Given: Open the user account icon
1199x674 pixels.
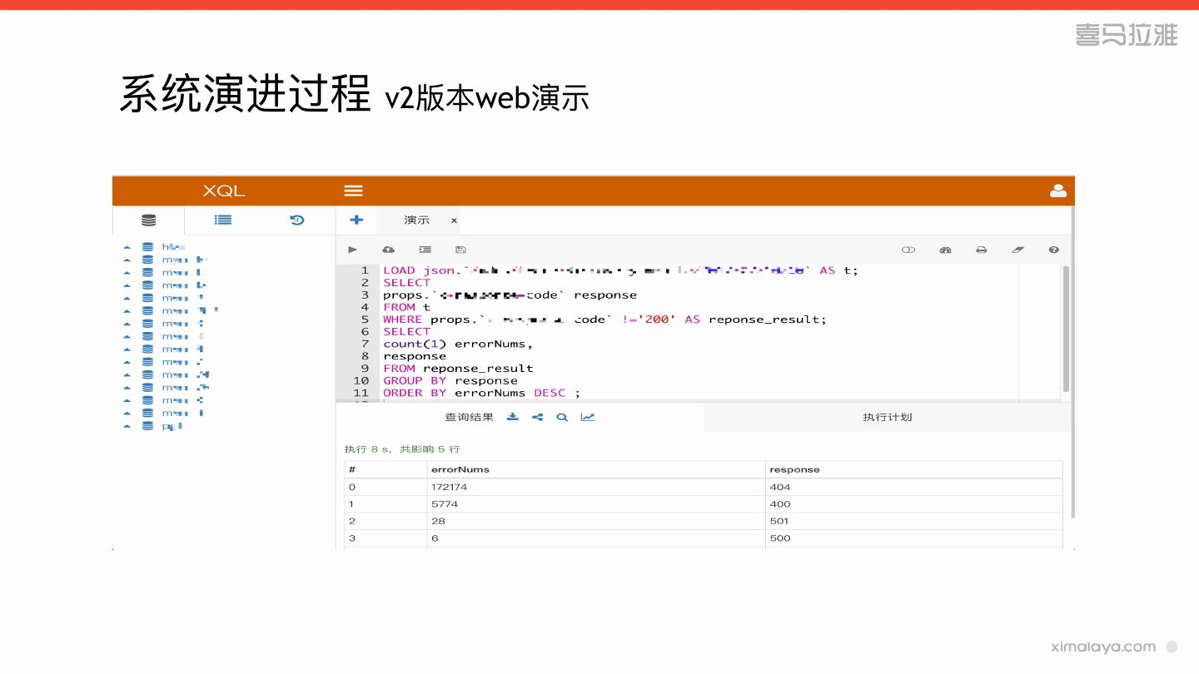Looking at the screenshot, I should [1057, 191].
